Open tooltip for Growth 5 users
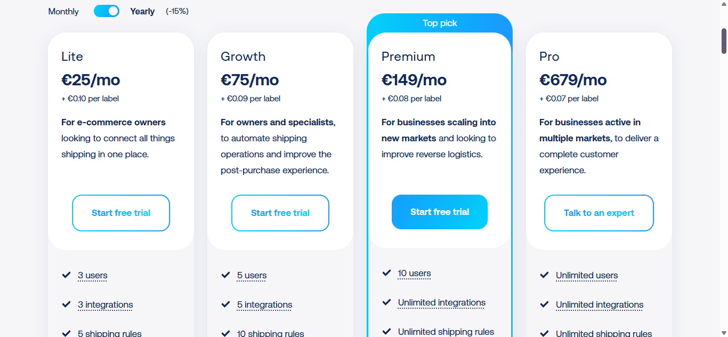This screenshot has width=728, height=337. (252, 276)
